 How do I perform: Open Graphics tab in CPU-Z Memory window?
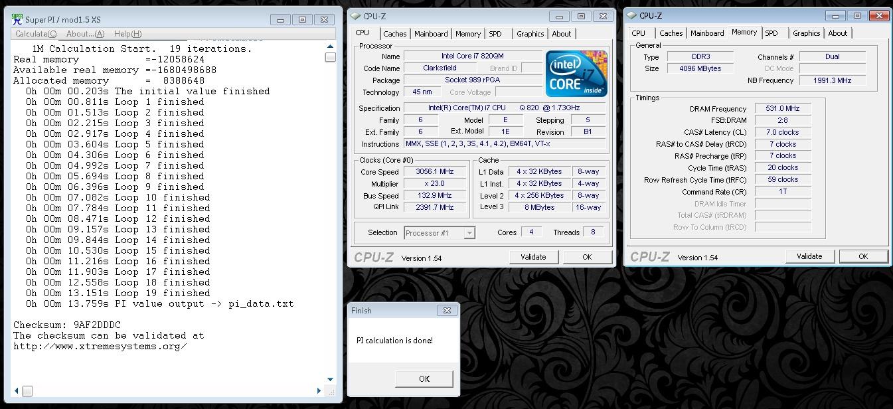click(806, 33)
